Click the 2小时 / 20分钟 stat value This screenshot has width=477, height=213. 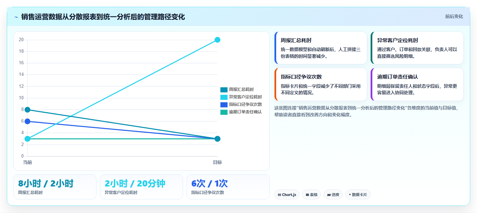point(135,184)
